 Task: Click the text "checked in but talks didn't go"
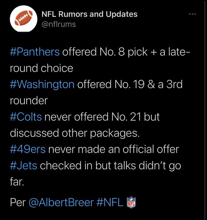[110, 166]
